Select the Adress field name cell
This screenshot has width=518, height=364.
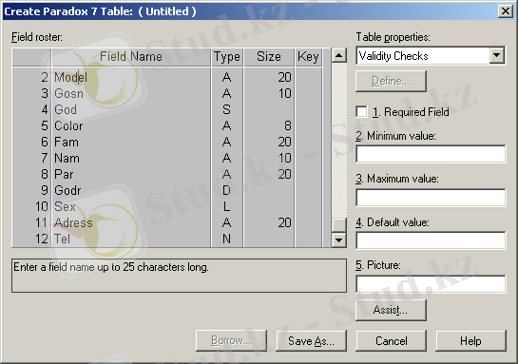click(x=131, y=223)
